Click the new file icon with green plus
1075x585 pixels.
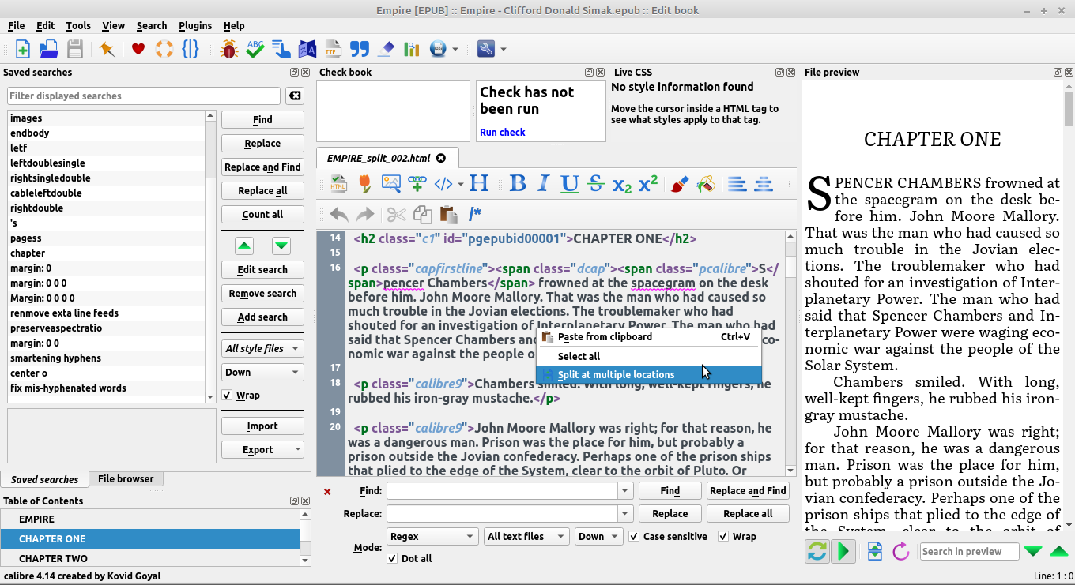(23, 49)
